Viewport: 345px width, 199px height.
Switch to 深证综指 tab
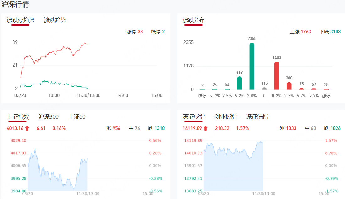(x=257, y=117)
